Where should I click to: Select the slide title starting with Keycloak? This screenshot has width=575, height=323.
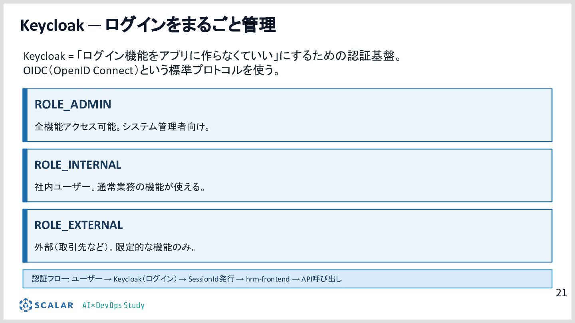pos(148,25)
